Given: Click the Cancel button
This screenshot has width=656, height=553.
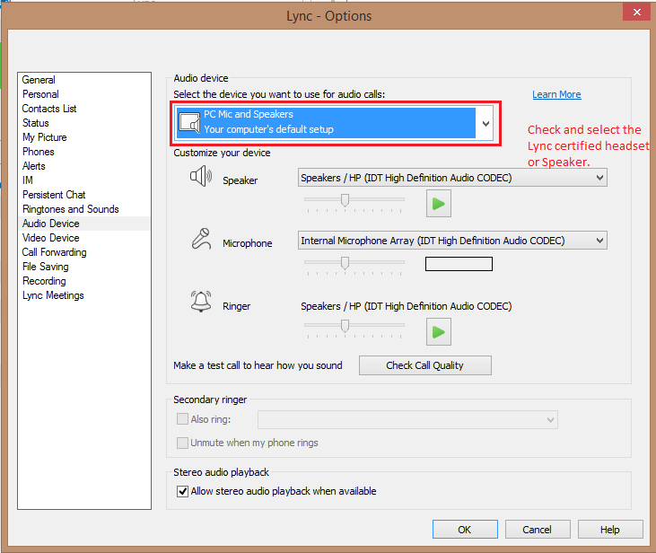Looking at the screenshot, I should click(538, 530).
